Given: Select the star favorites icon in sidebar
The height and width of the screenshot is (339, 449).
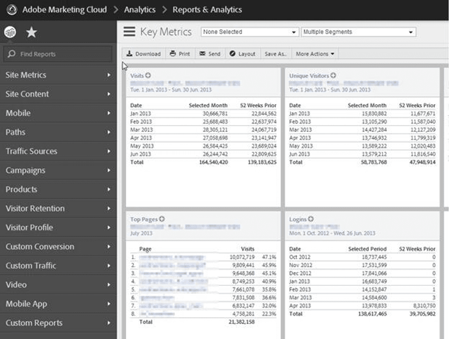Looking at the screenshot, I should click(x=31, y=32).
